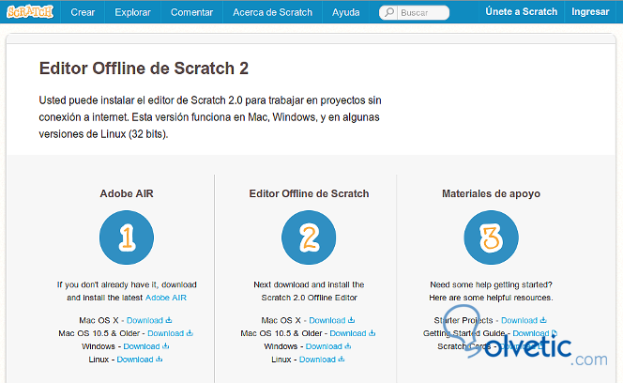Image resolution: width=623 pixels, height=383 pixels.
Task: Click Download link for Getting Started Guide
Action: [531, 333]
